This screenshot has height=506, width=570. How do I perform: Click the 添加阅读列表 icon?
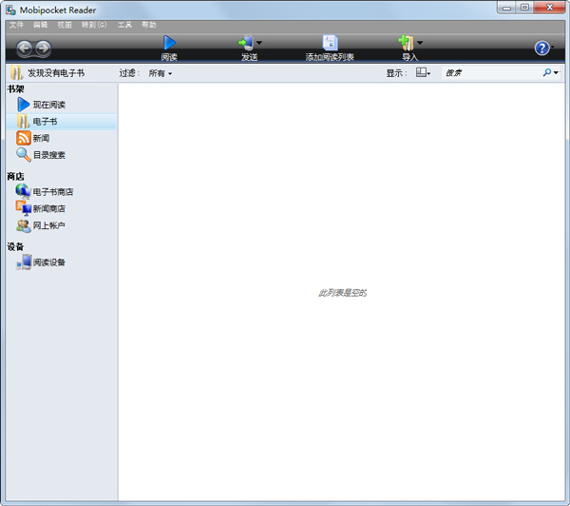(330, 43)
